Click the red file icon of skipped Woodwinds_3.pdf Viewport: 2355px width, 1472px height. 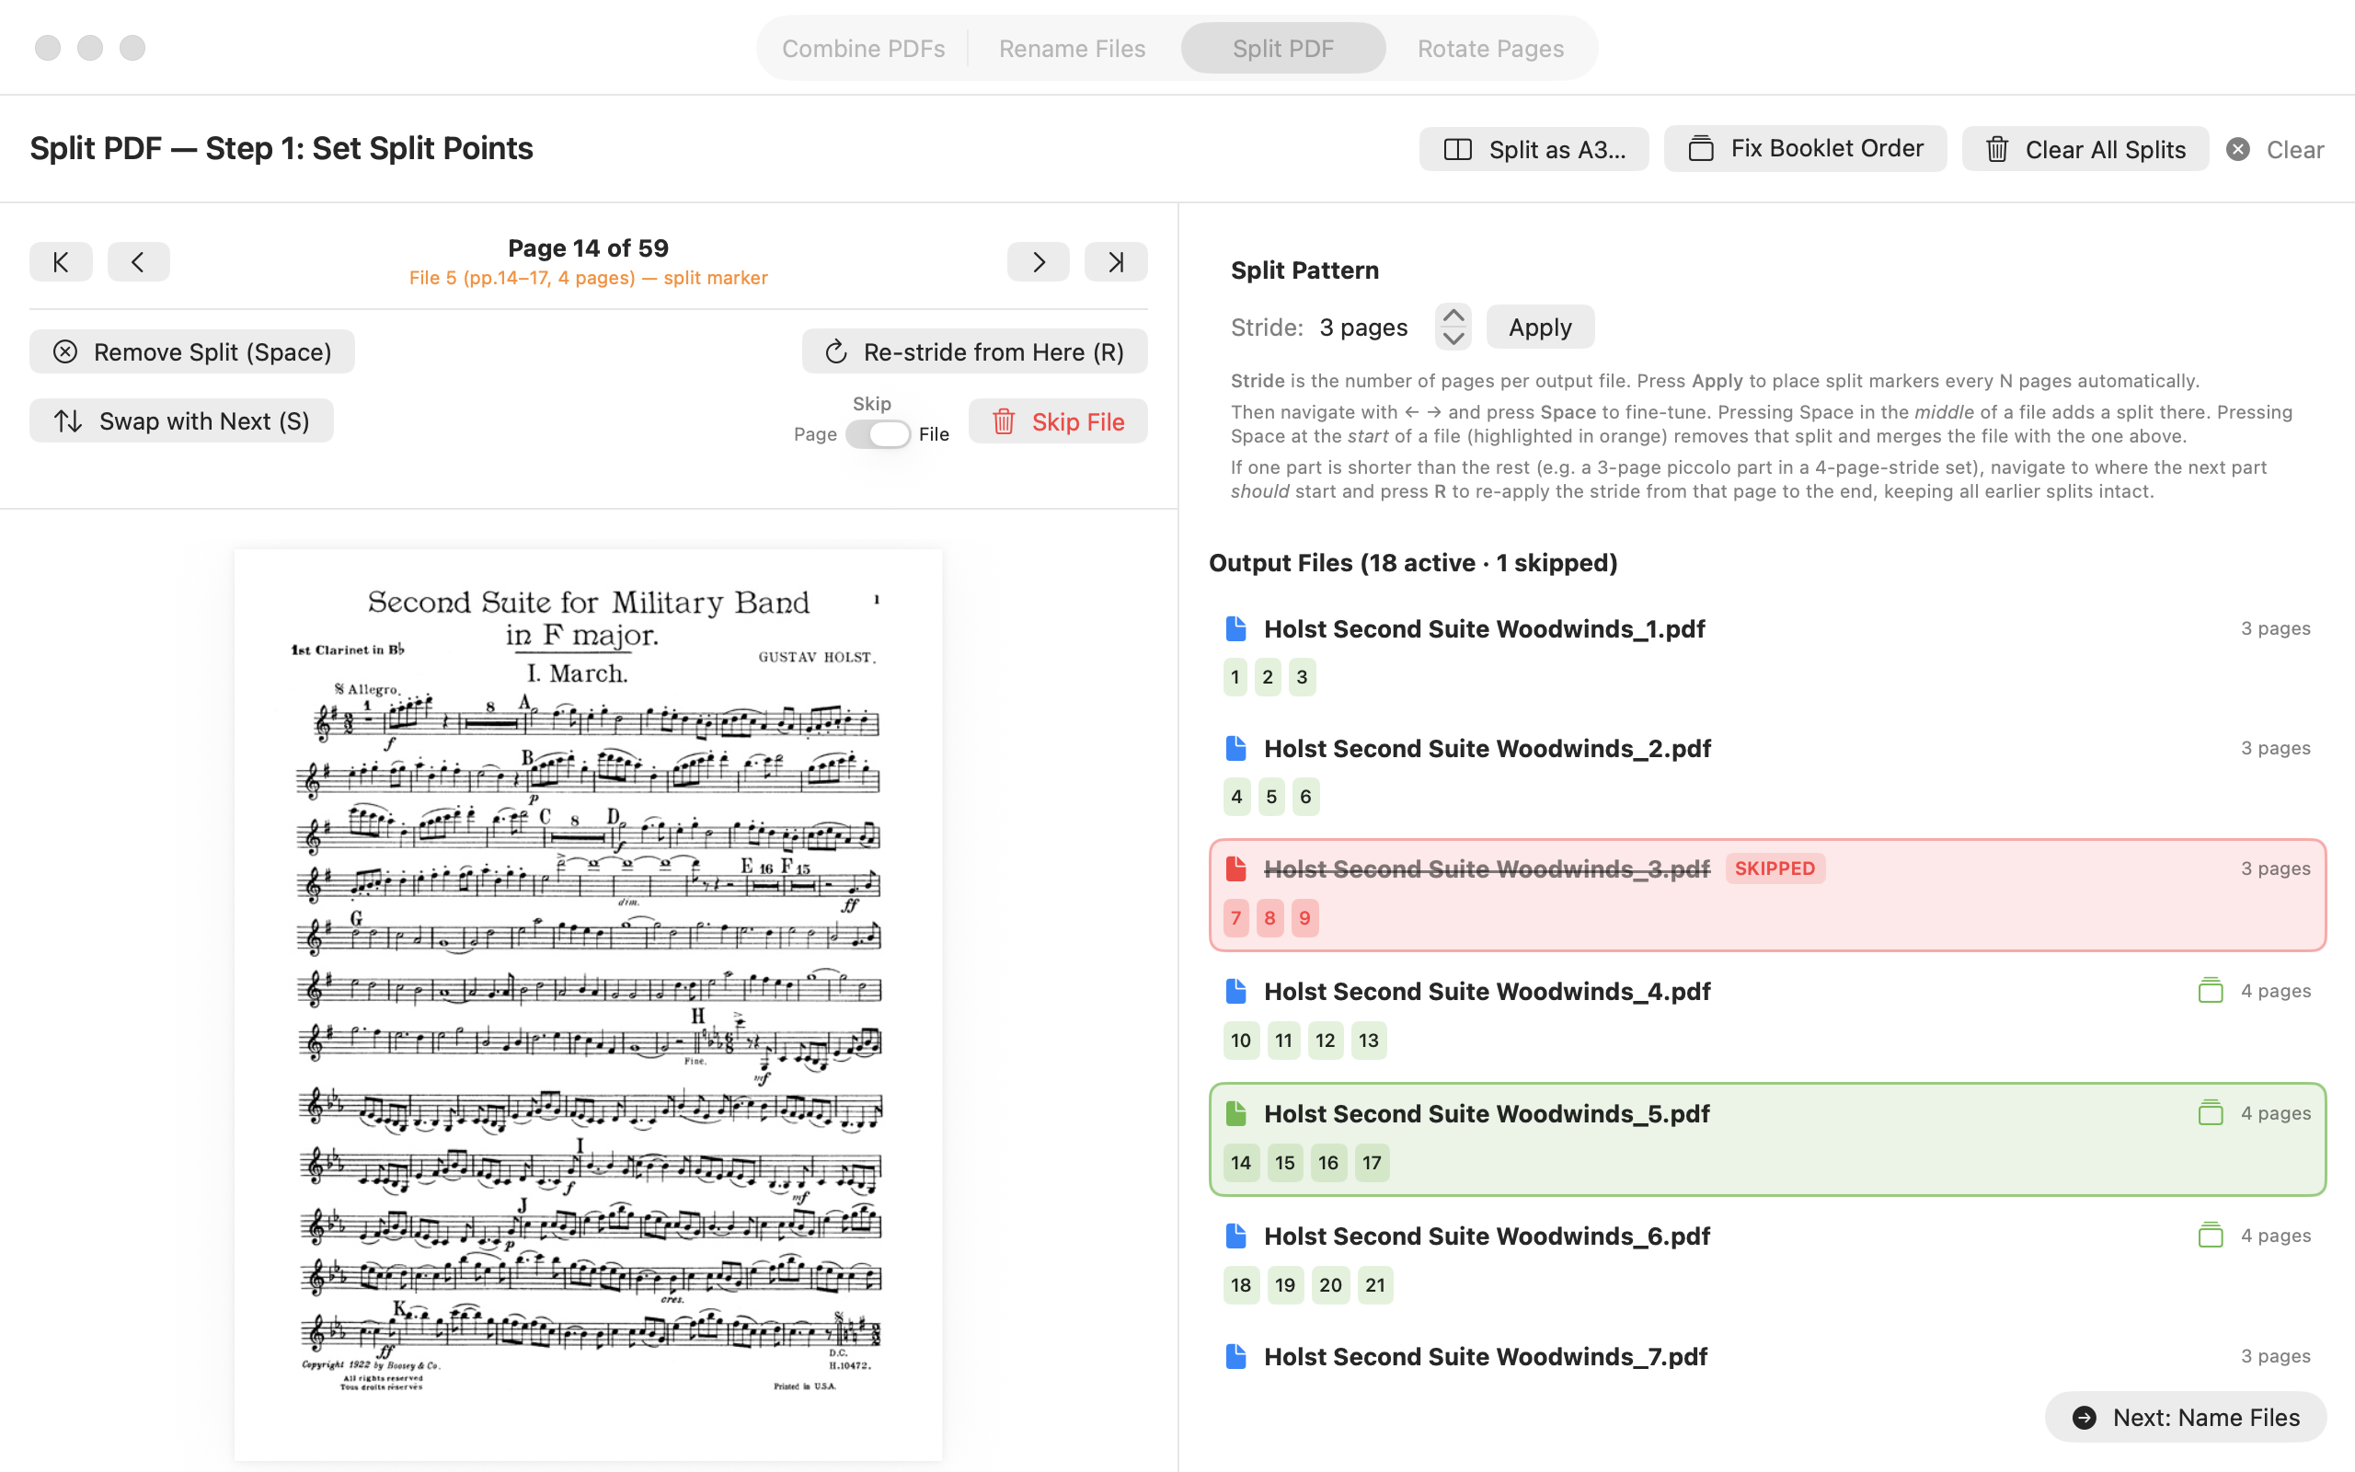coord(1235,868)
